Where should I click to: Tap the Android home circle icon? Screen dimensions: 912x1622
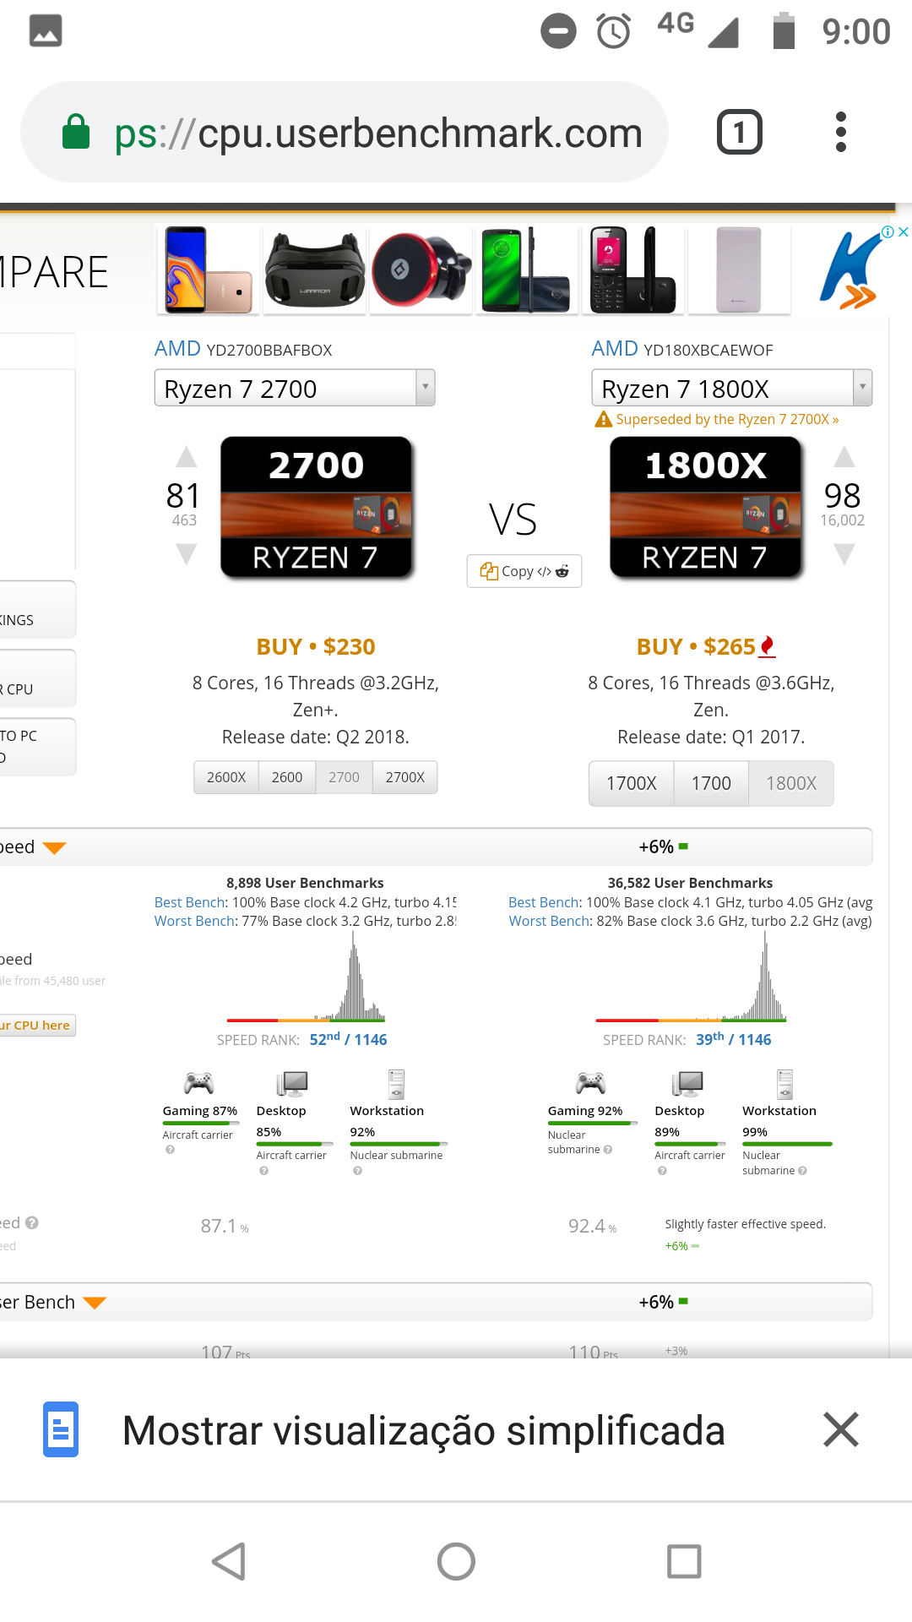pyautogui.click(x=456, y=1561)
